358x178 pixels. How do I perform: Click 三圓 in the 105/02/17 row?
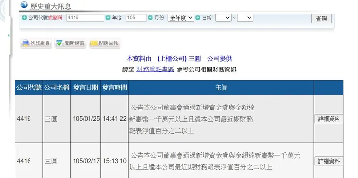(x=51, y=161)
